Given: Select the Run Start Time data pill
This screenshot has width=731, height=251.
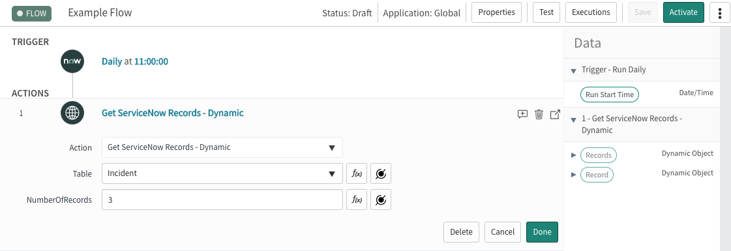Looking at the screenshot, I should click(x=609, y=95).
